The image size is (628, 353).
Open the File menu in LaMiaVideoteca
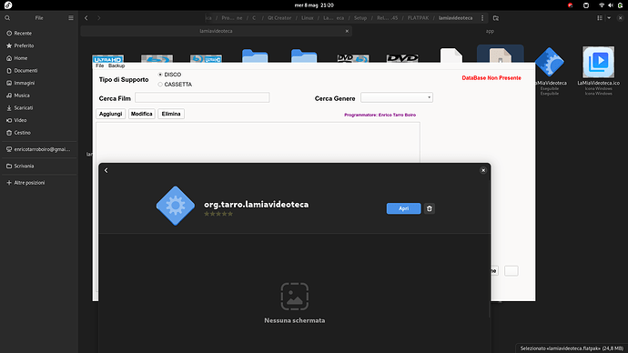(100, 66)
